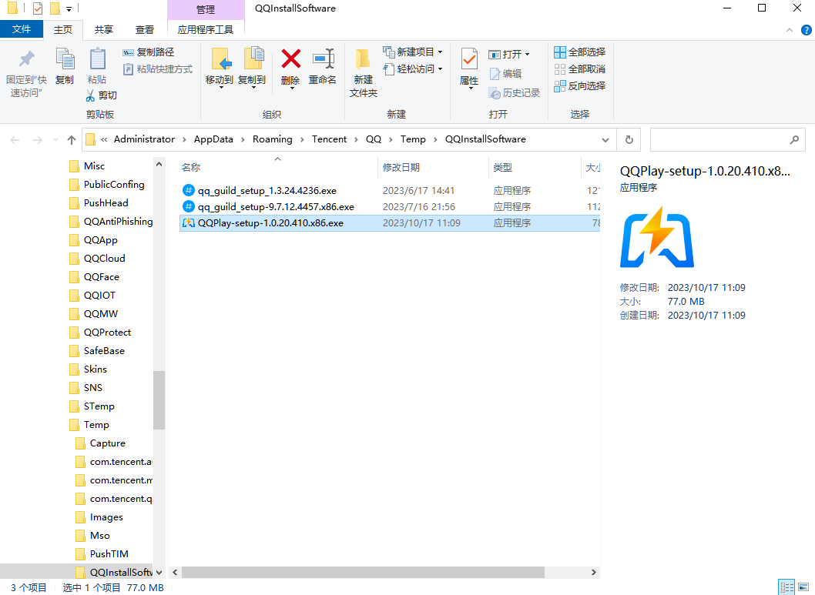The width and height of the screenshot is (815, 595).
Task: Click Edit in Open group
Action: pyautogui.click(x=506, y=74)
